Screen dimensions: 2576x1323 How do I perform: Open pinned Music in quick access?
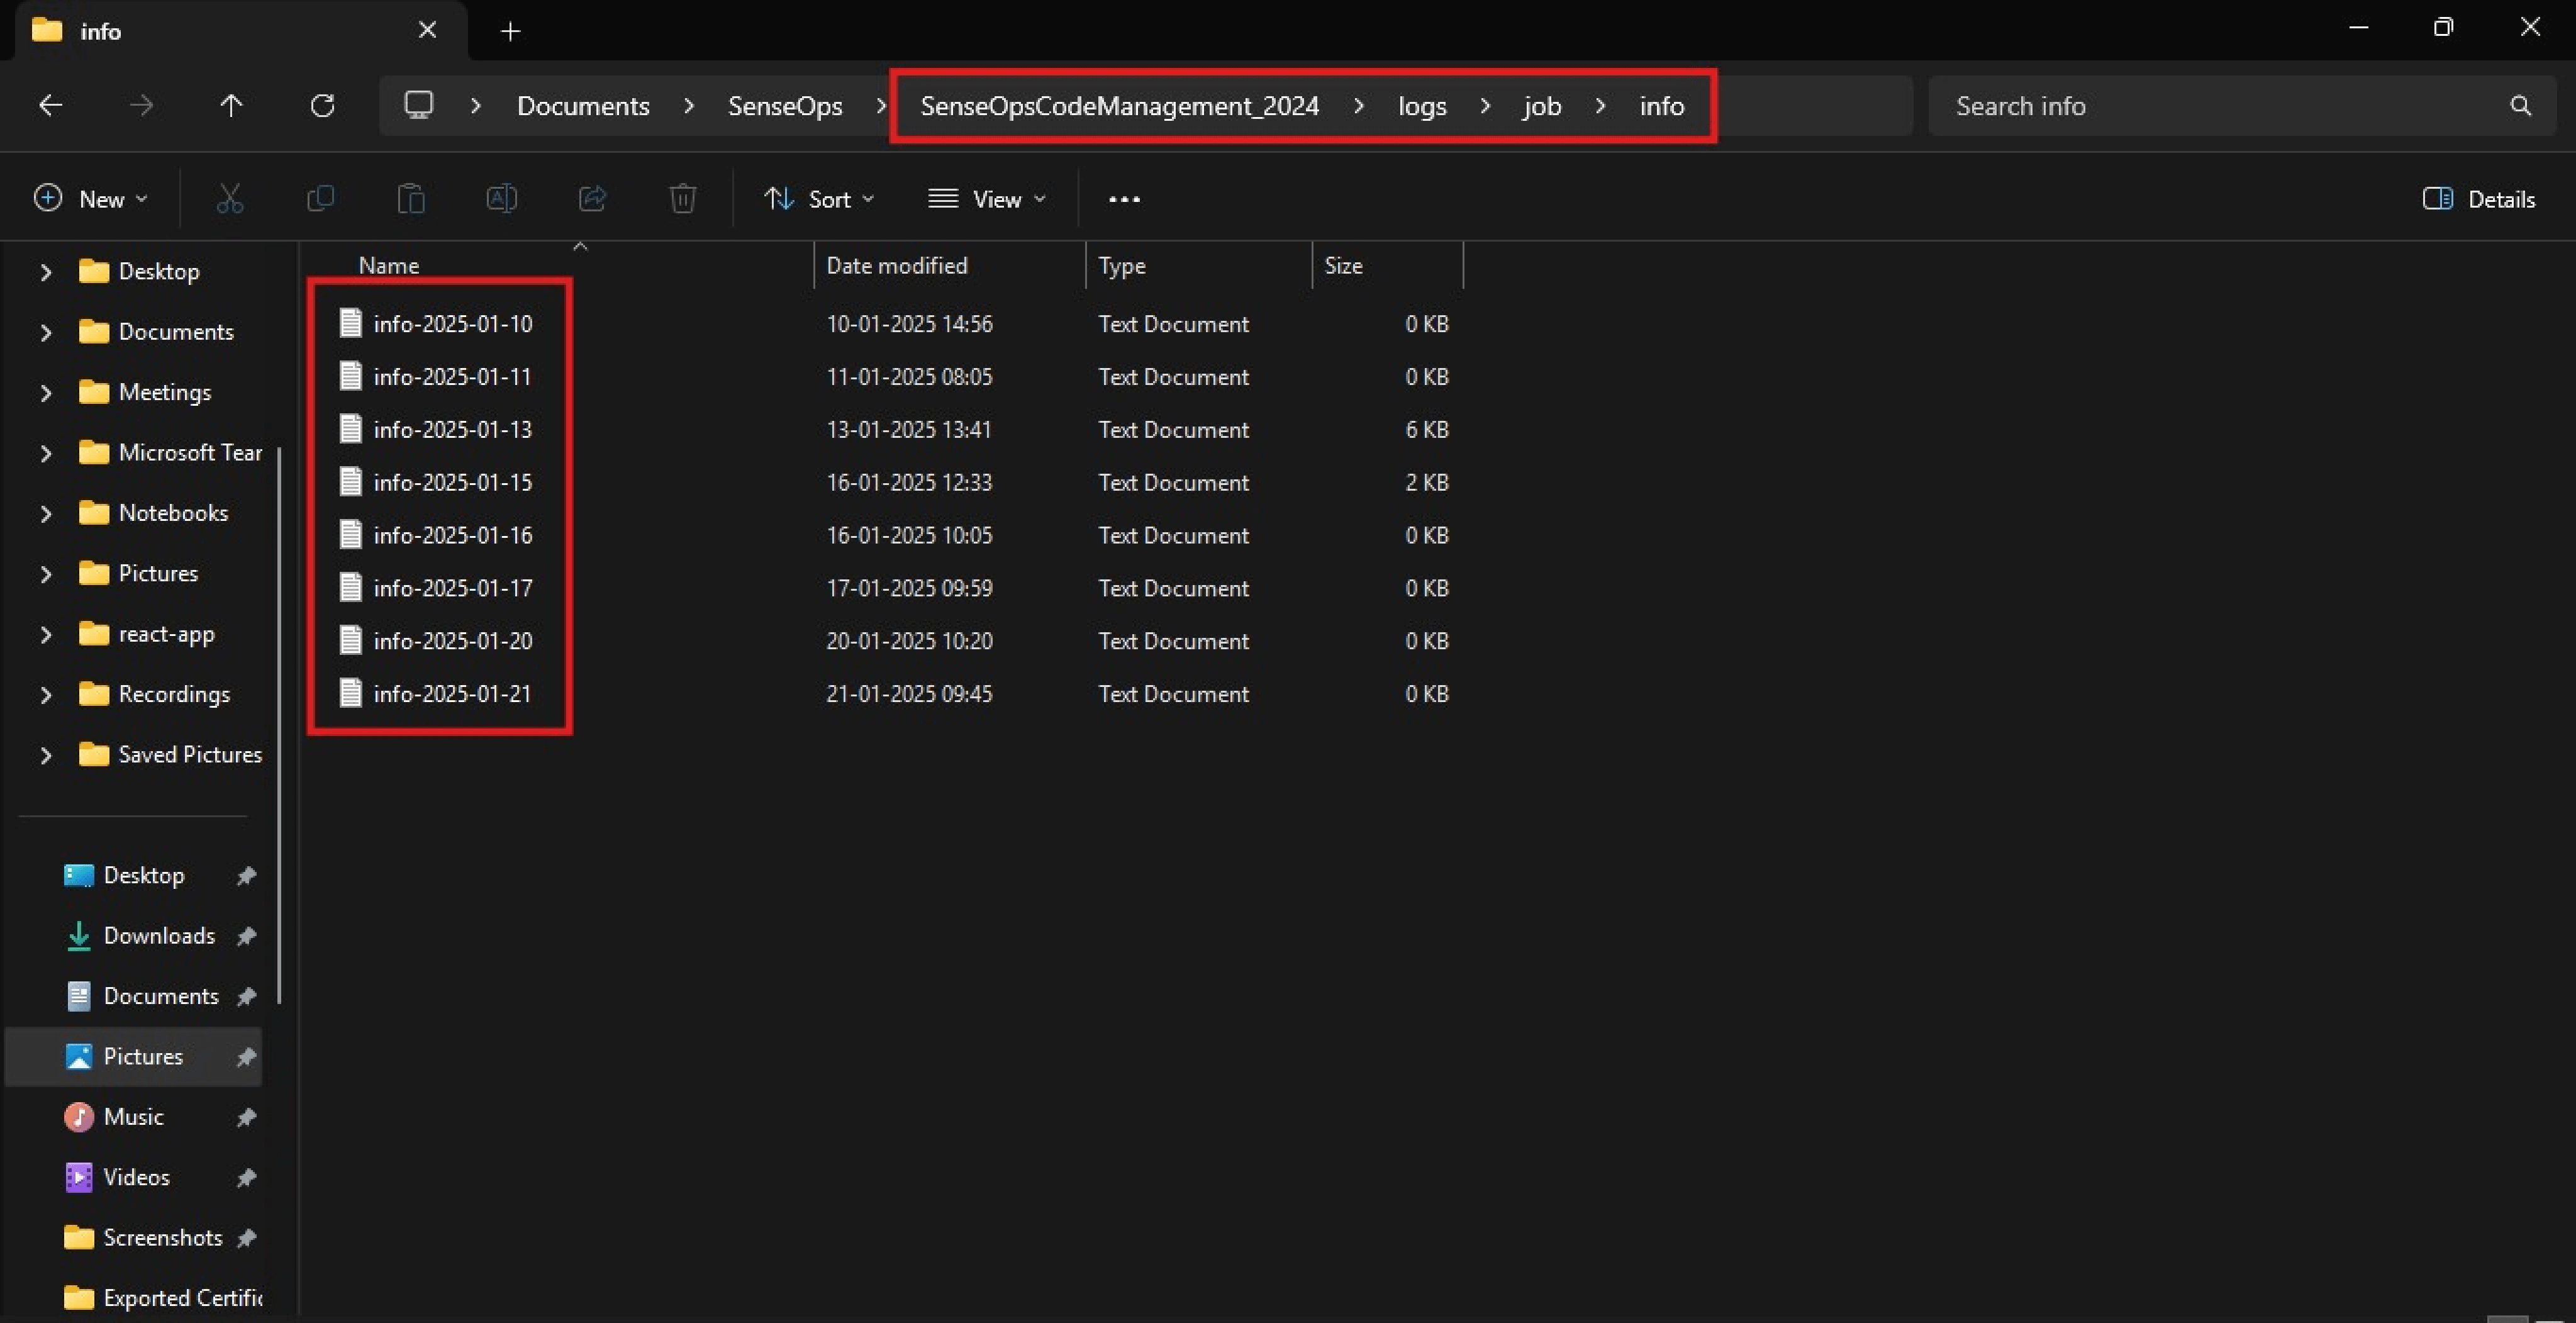click(135, 1117)
